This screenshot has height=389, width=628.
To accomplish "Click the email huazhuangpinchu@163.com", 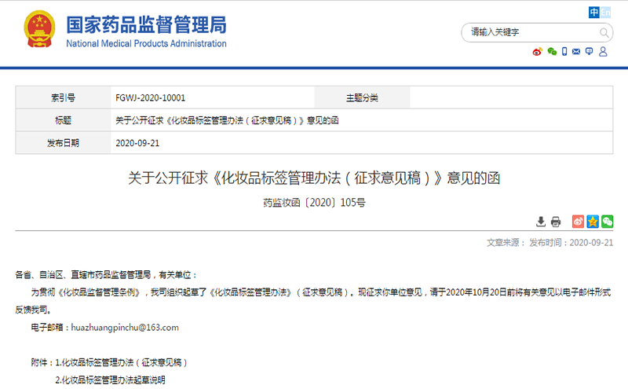I will tap(125, 327).
